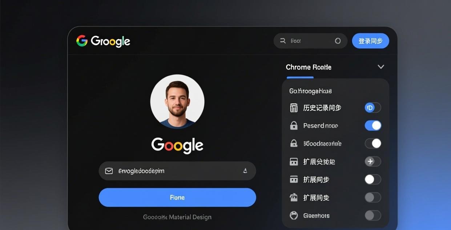The height and width of the screenshot is (230, 451).
Task: Click the large Google logo under avatar
Action: pos(177,145)
